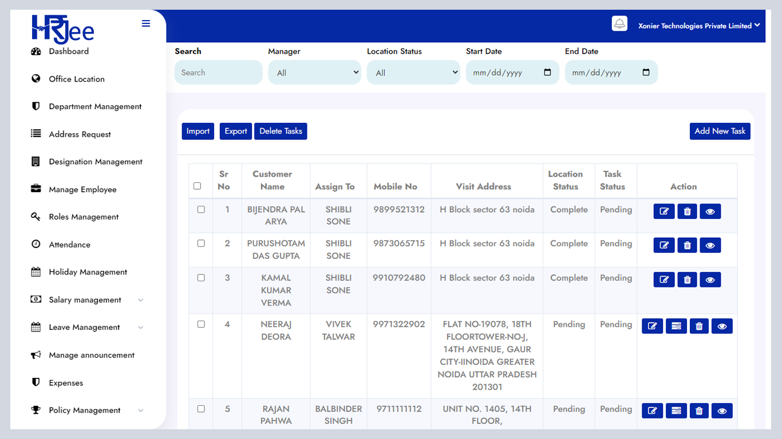Image resolution: width=782 pixels, height=439 pixels.
Task: Click the Roles Management key icon
Action: (36, 217)
